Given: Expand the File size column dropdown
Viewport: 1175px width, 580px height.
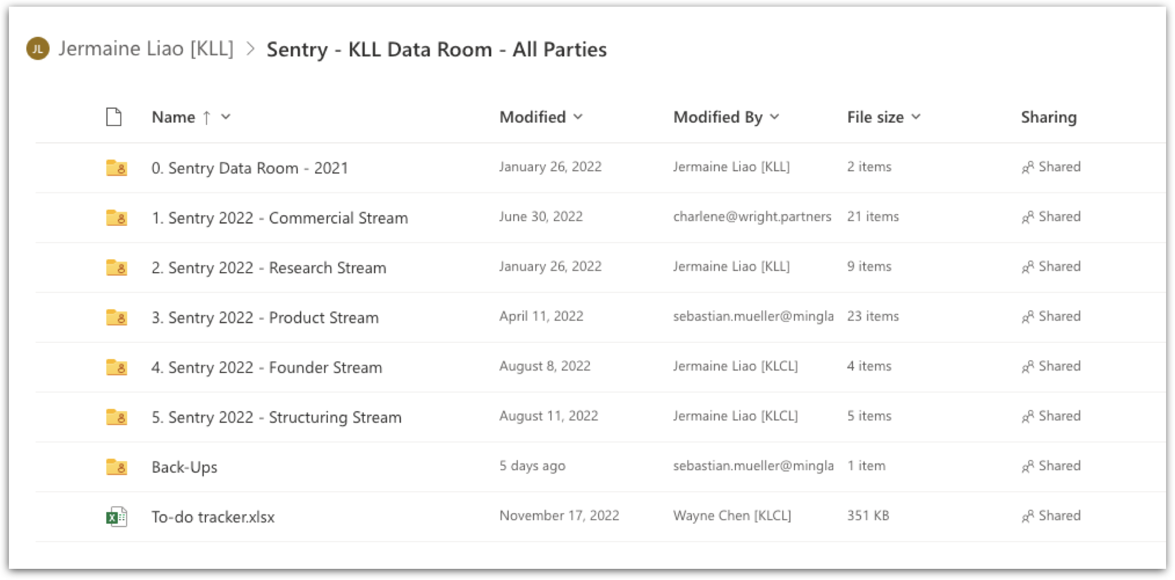Looking at the screenshot, I should (x=916, y=117).
